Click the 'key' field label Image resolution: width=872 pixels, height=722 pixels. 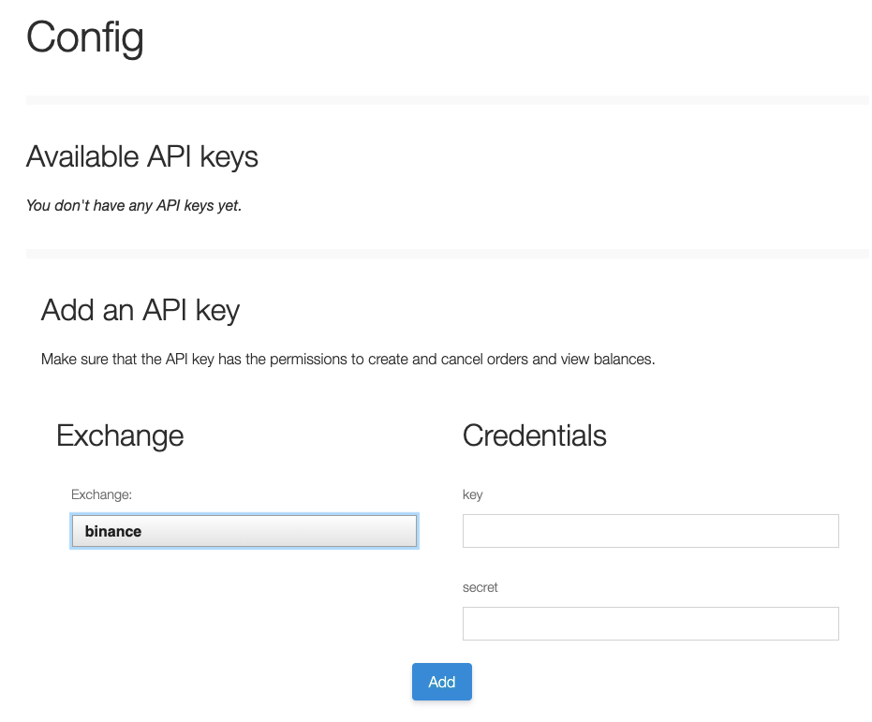(x=472, y=494)
